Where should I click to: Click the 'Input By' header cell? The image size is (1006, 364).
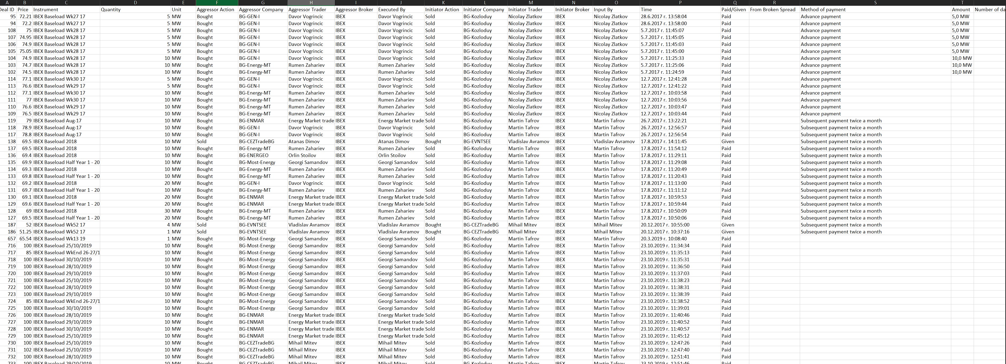tap(616, 9)
